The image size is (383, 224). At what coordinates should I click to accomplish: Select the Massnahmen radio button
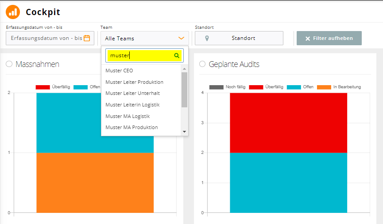click(9, 64)
